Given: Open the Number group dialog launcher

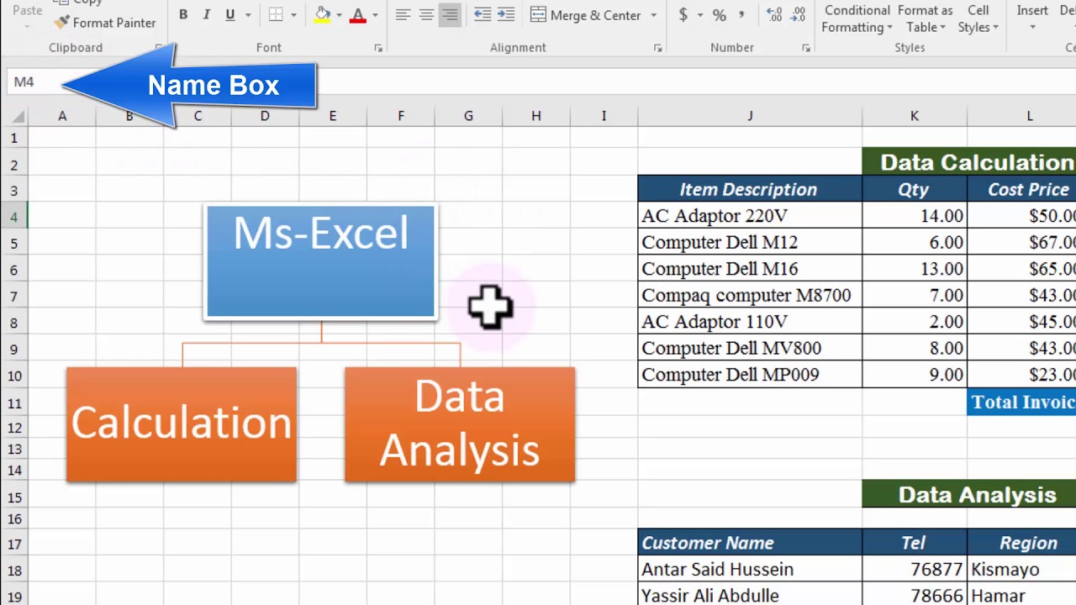Looking at the screenshot, I should click(805, 49).
